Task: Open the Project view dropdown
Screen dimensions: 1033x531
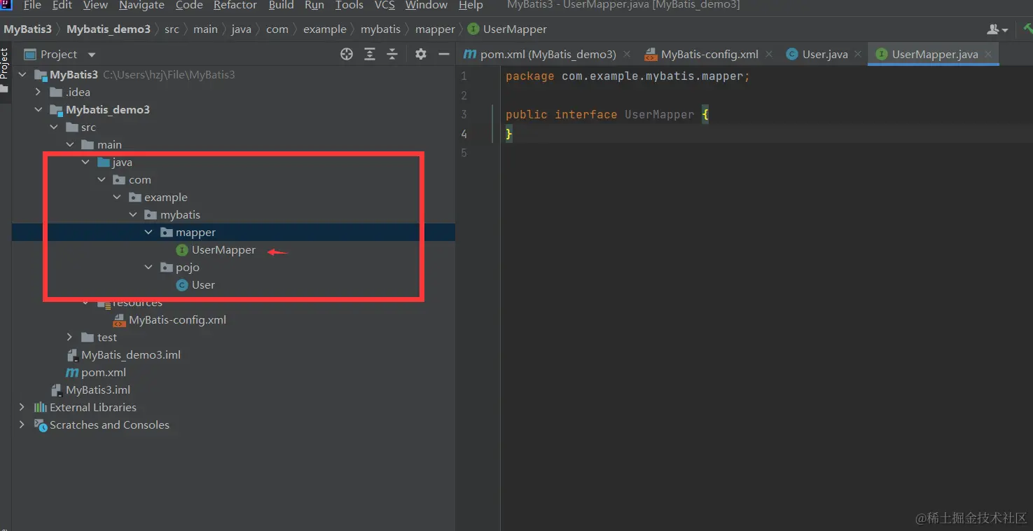Action: [92, 55]
